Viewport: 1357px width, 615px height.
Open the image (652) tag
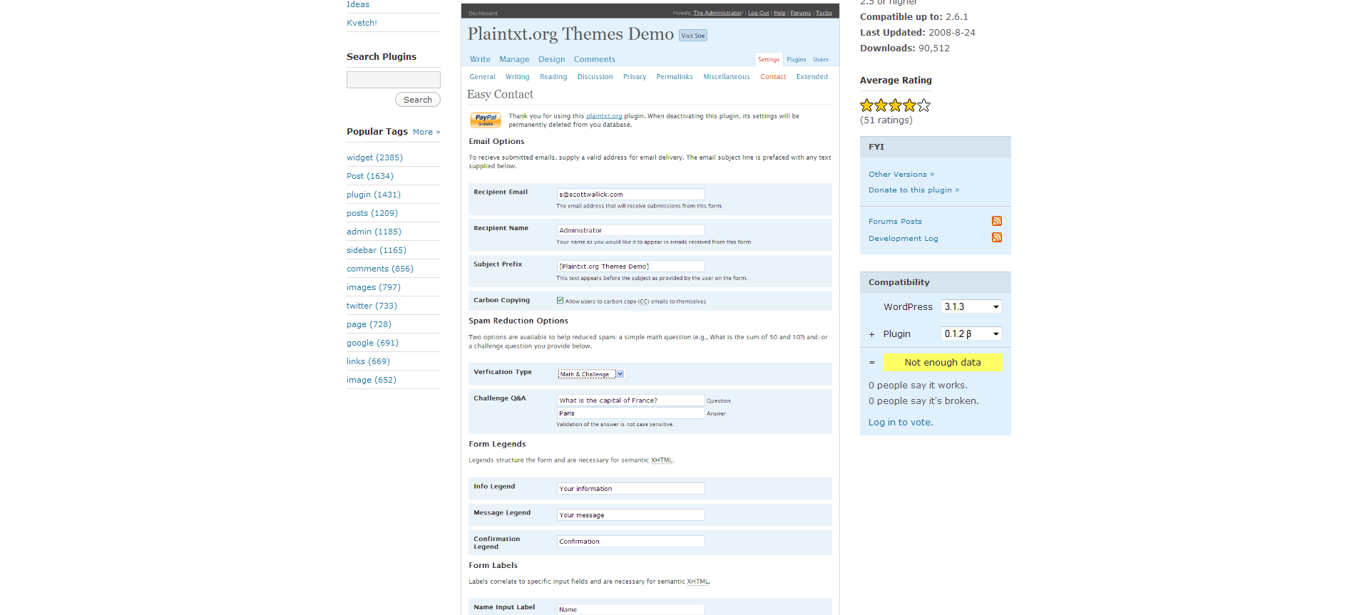pos(372,380)
